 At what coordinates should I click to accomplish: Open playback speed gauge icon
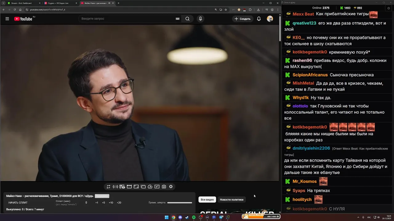click(x=150, y=187)
